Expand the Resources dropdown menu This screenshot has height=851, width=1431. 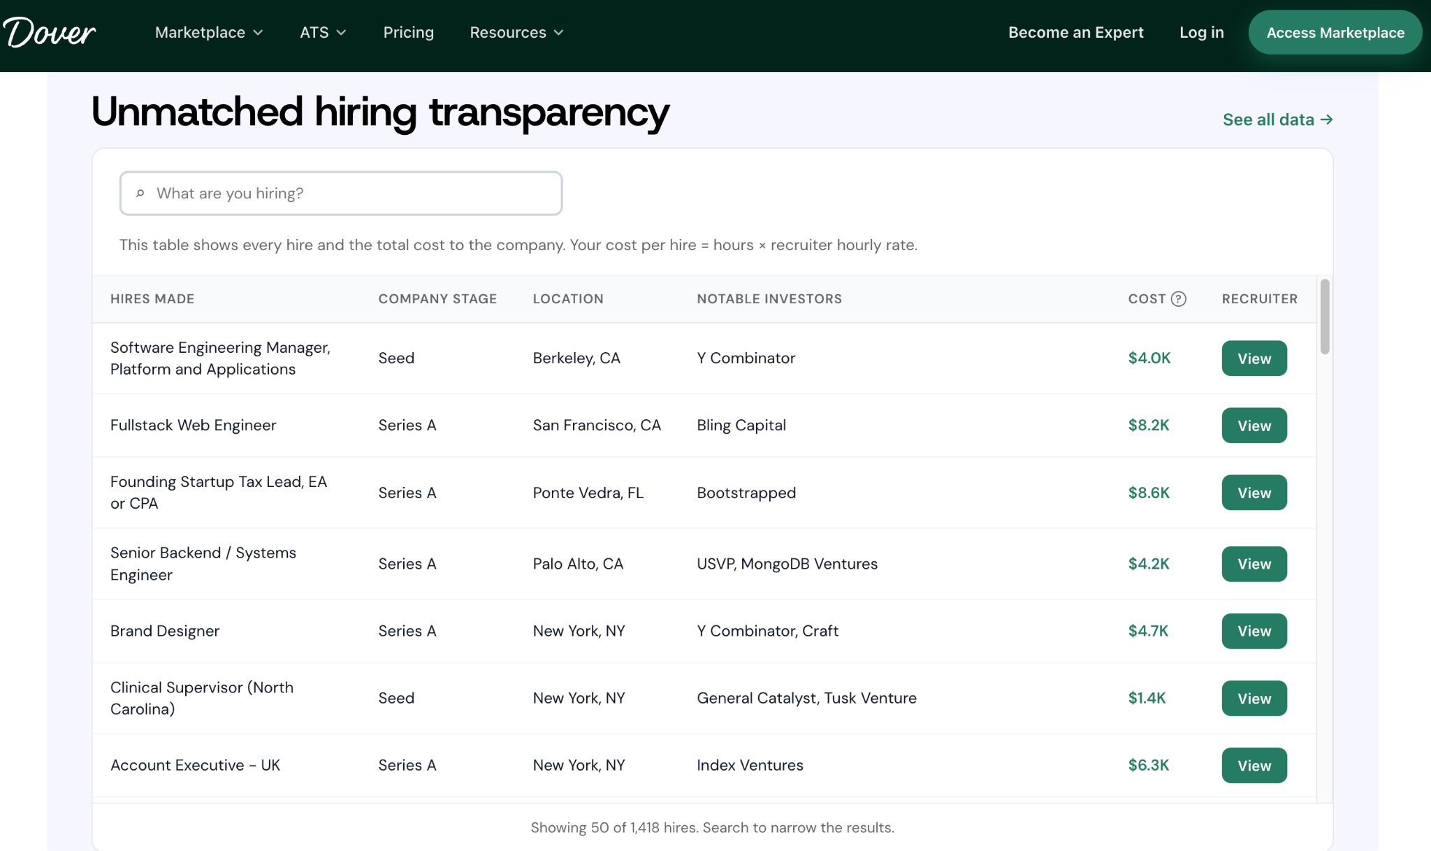pyautogui.click(x=516, y=32)
